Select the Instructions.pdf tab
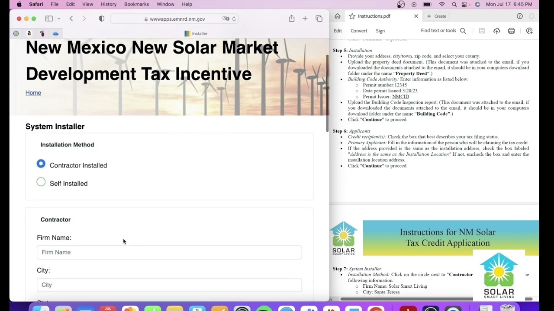Screen dimensions: 554x311 click(374, 16)
